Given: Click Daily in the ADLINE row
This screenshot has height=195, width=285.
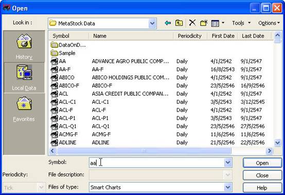Looking at the screenshot, I should pyautogui.click(x=182, y=143).
